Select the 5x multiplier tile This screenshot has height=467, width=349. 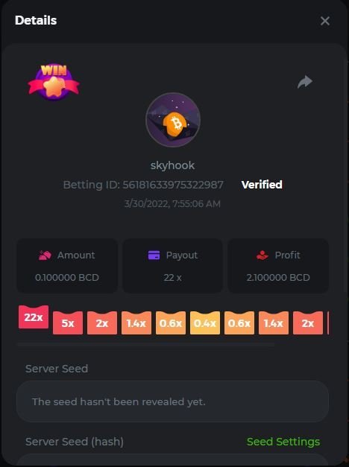coord(68,323)
